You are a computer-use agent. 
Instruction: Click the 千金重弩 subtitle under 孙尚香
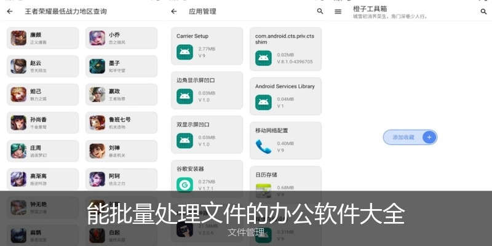[x=38, y=127]
